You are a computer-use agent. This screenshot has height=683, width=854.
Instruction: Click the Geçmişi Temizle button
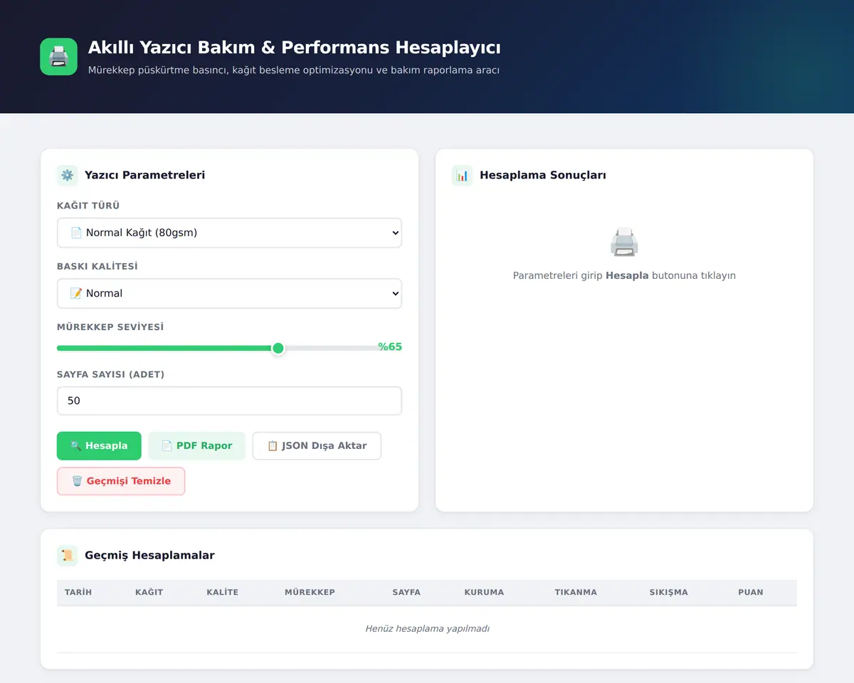[x=121, y=481]
